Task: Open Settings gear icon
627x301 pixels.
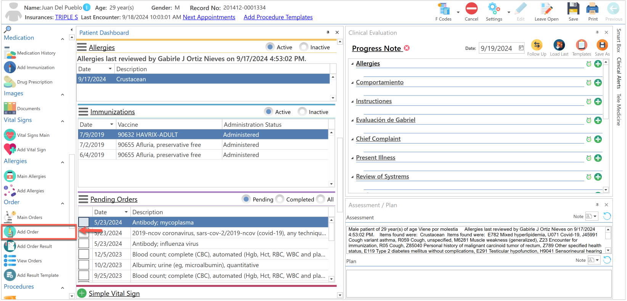Action: 494,8
